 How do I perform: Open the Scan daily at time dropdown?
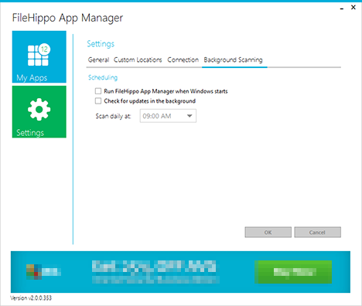click(168, 116)
